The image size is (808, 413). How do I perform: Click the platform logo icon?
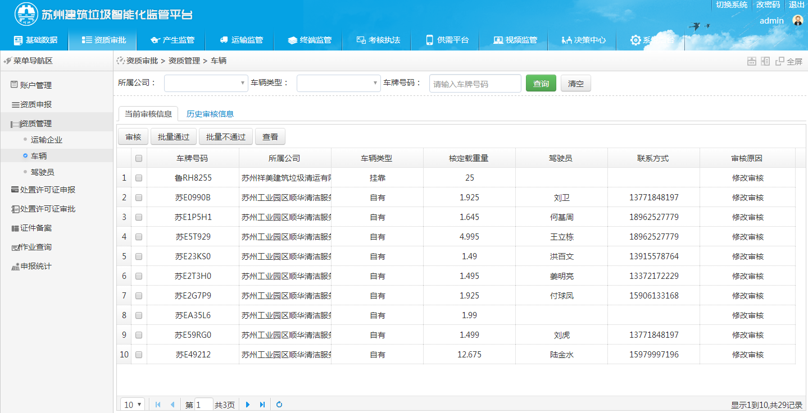click(26, 15)
